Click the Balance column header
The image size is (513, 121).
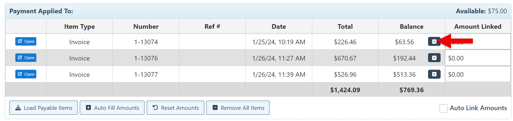point(411,27)
